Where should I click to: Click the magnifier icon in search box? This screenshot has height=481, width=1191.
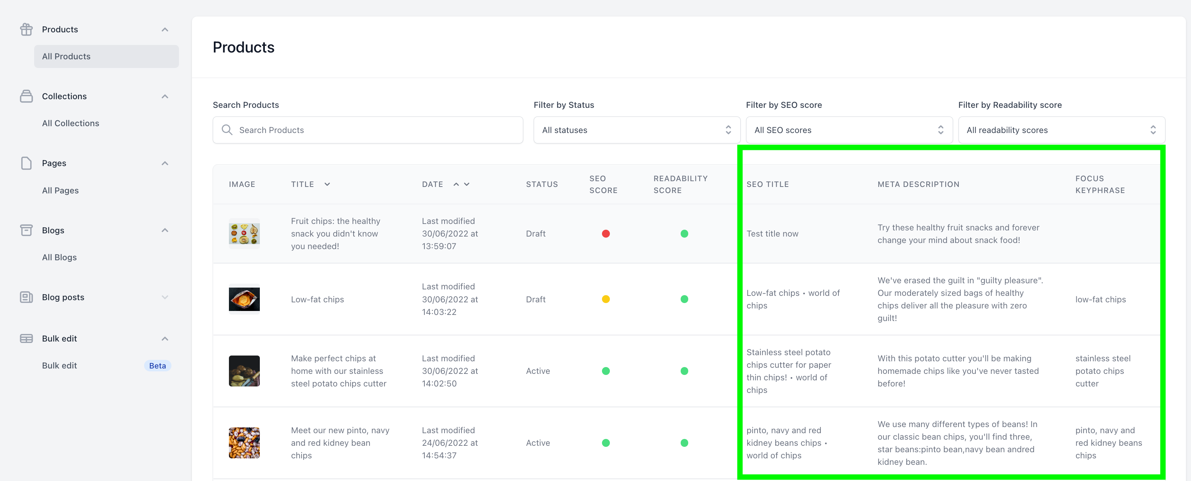tap(226, 130)
